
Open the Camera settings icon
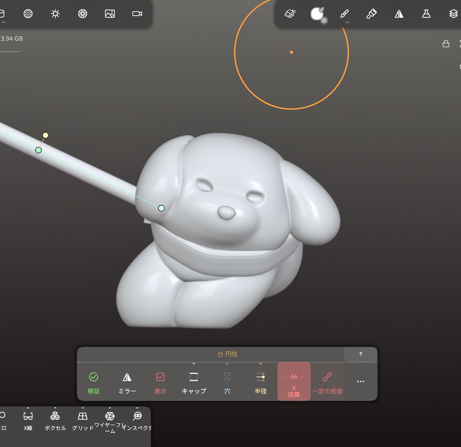coord(137,14)
